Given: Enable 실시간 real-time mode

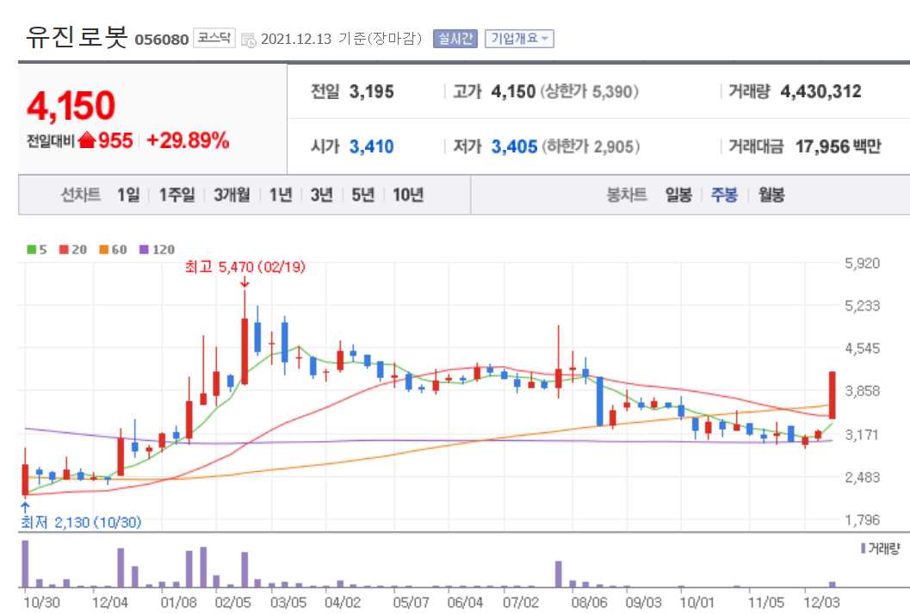Looking at the screenshot, I should click(x=454, y=38).
